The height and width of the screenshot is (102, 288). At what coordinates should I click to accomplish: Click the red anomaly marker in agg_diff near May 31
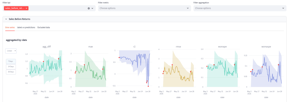point(44,61)
